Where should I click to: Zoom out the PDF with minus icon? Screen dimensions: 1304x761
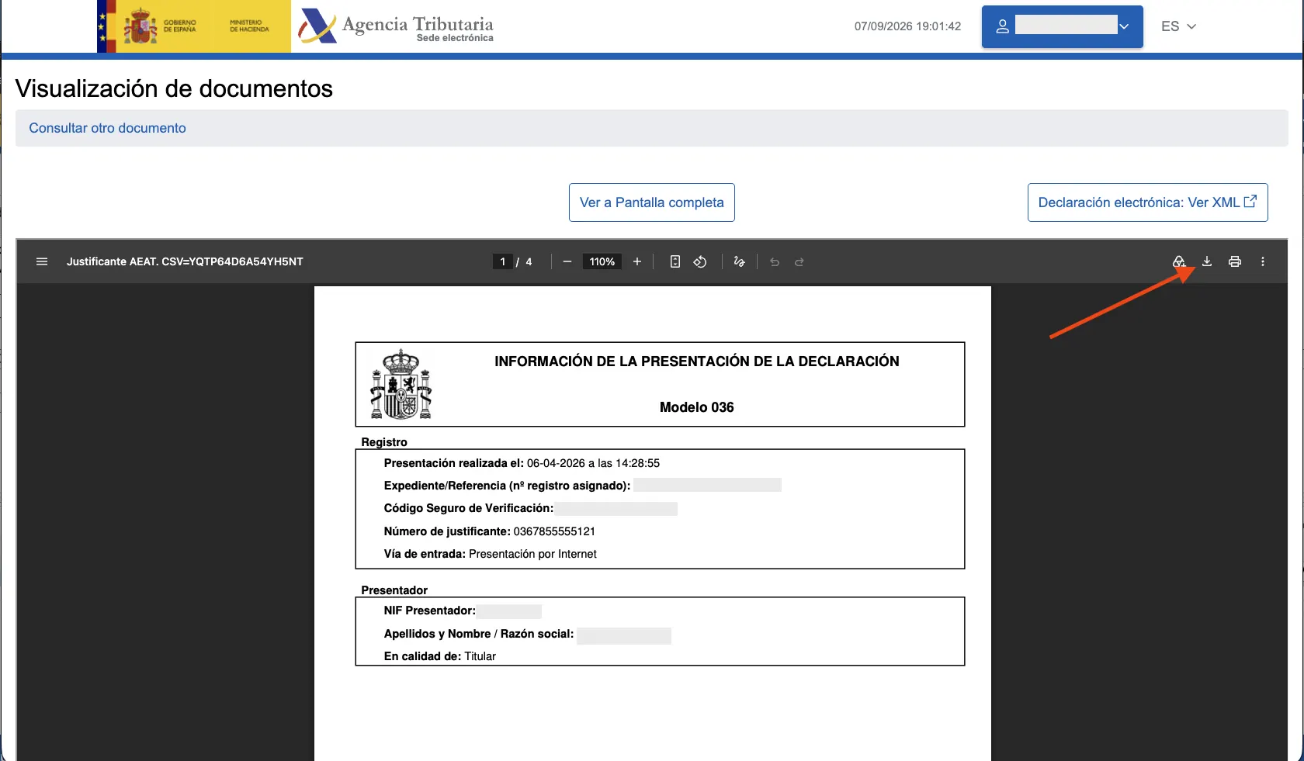click(567, 261)
